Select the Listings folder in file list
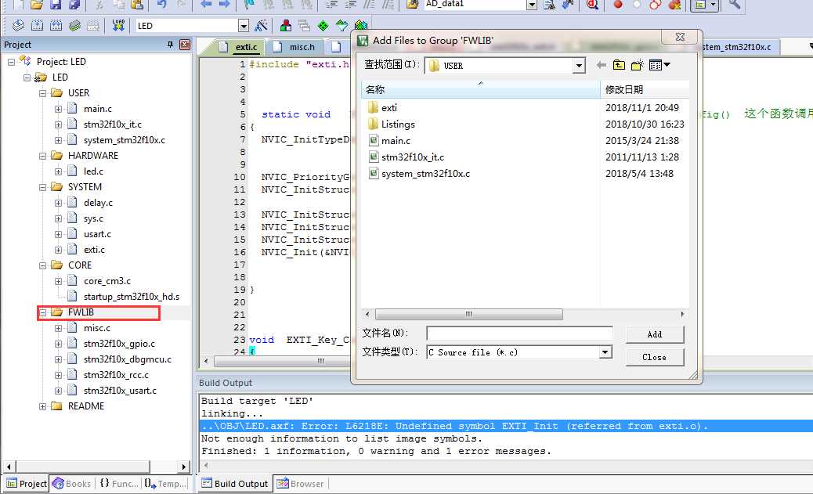Viewport: 813px width, 494px height. [392, 124]
